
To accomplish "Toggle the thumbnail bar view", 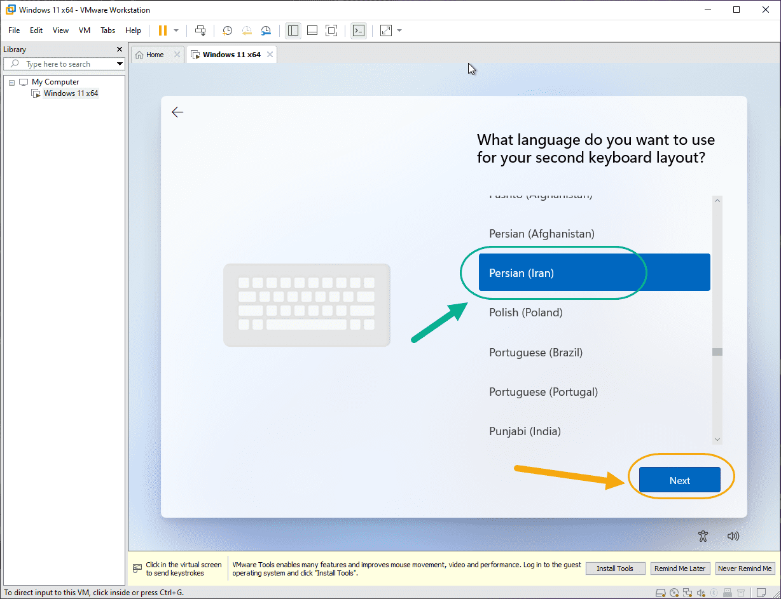I will click(x=312, y=30).
